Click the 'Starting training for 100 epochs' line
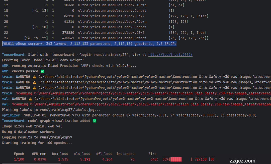The image size is (271, 164). 37,143
